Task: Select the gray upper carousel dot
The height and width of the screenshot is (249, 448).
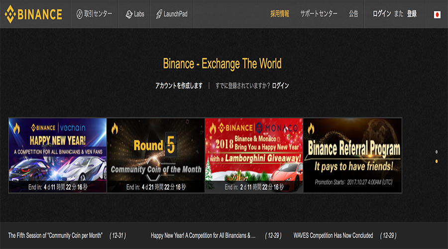Action: point(436,152)
